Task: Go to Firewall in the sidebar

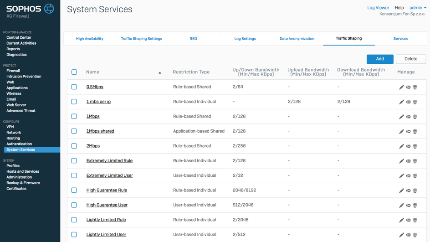Action: 13,71
